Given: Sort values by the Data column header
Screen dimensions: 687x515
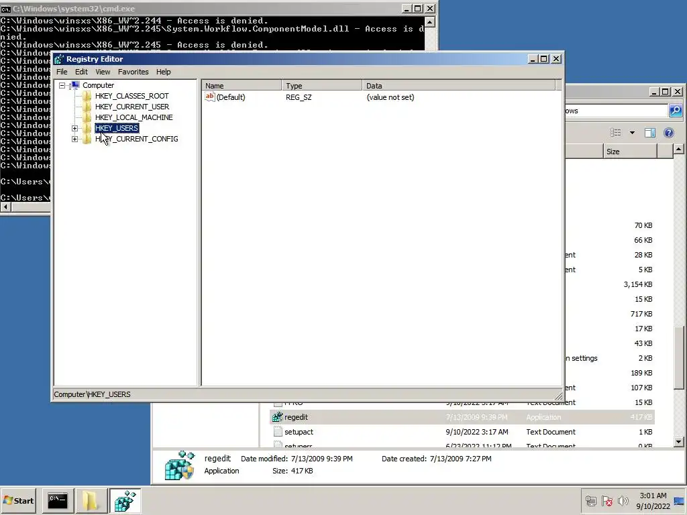Looking at the screenshot, I should (x=459, y=86).
